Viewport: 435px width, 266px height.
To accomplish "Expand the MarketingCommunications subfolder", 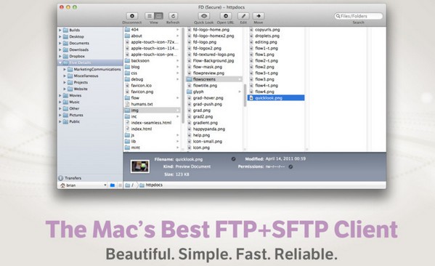I will (65, 69).
